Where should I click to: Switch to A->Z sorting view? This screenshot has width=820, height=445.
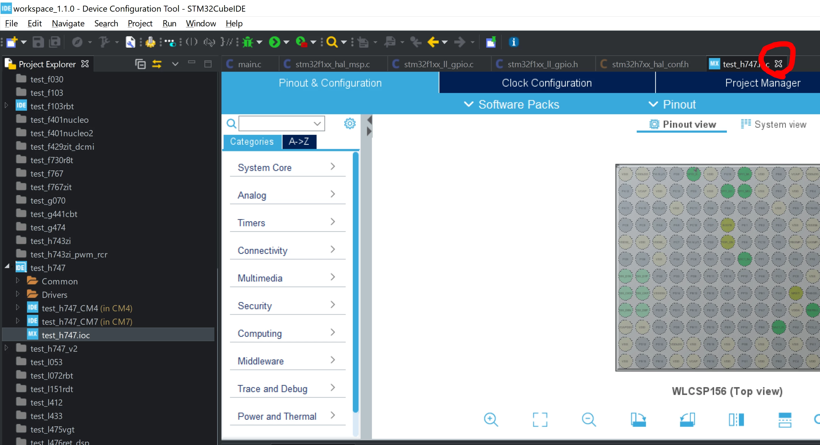click(299, 141)
